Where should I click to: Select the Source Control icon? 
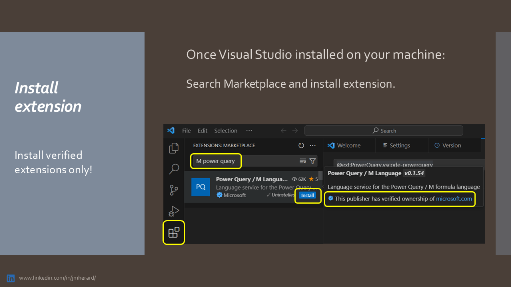pyautogui.click(x=174, y=190)
